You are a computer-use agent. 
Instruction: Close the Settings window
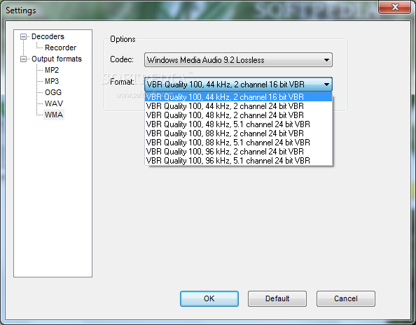click(395, 7)
